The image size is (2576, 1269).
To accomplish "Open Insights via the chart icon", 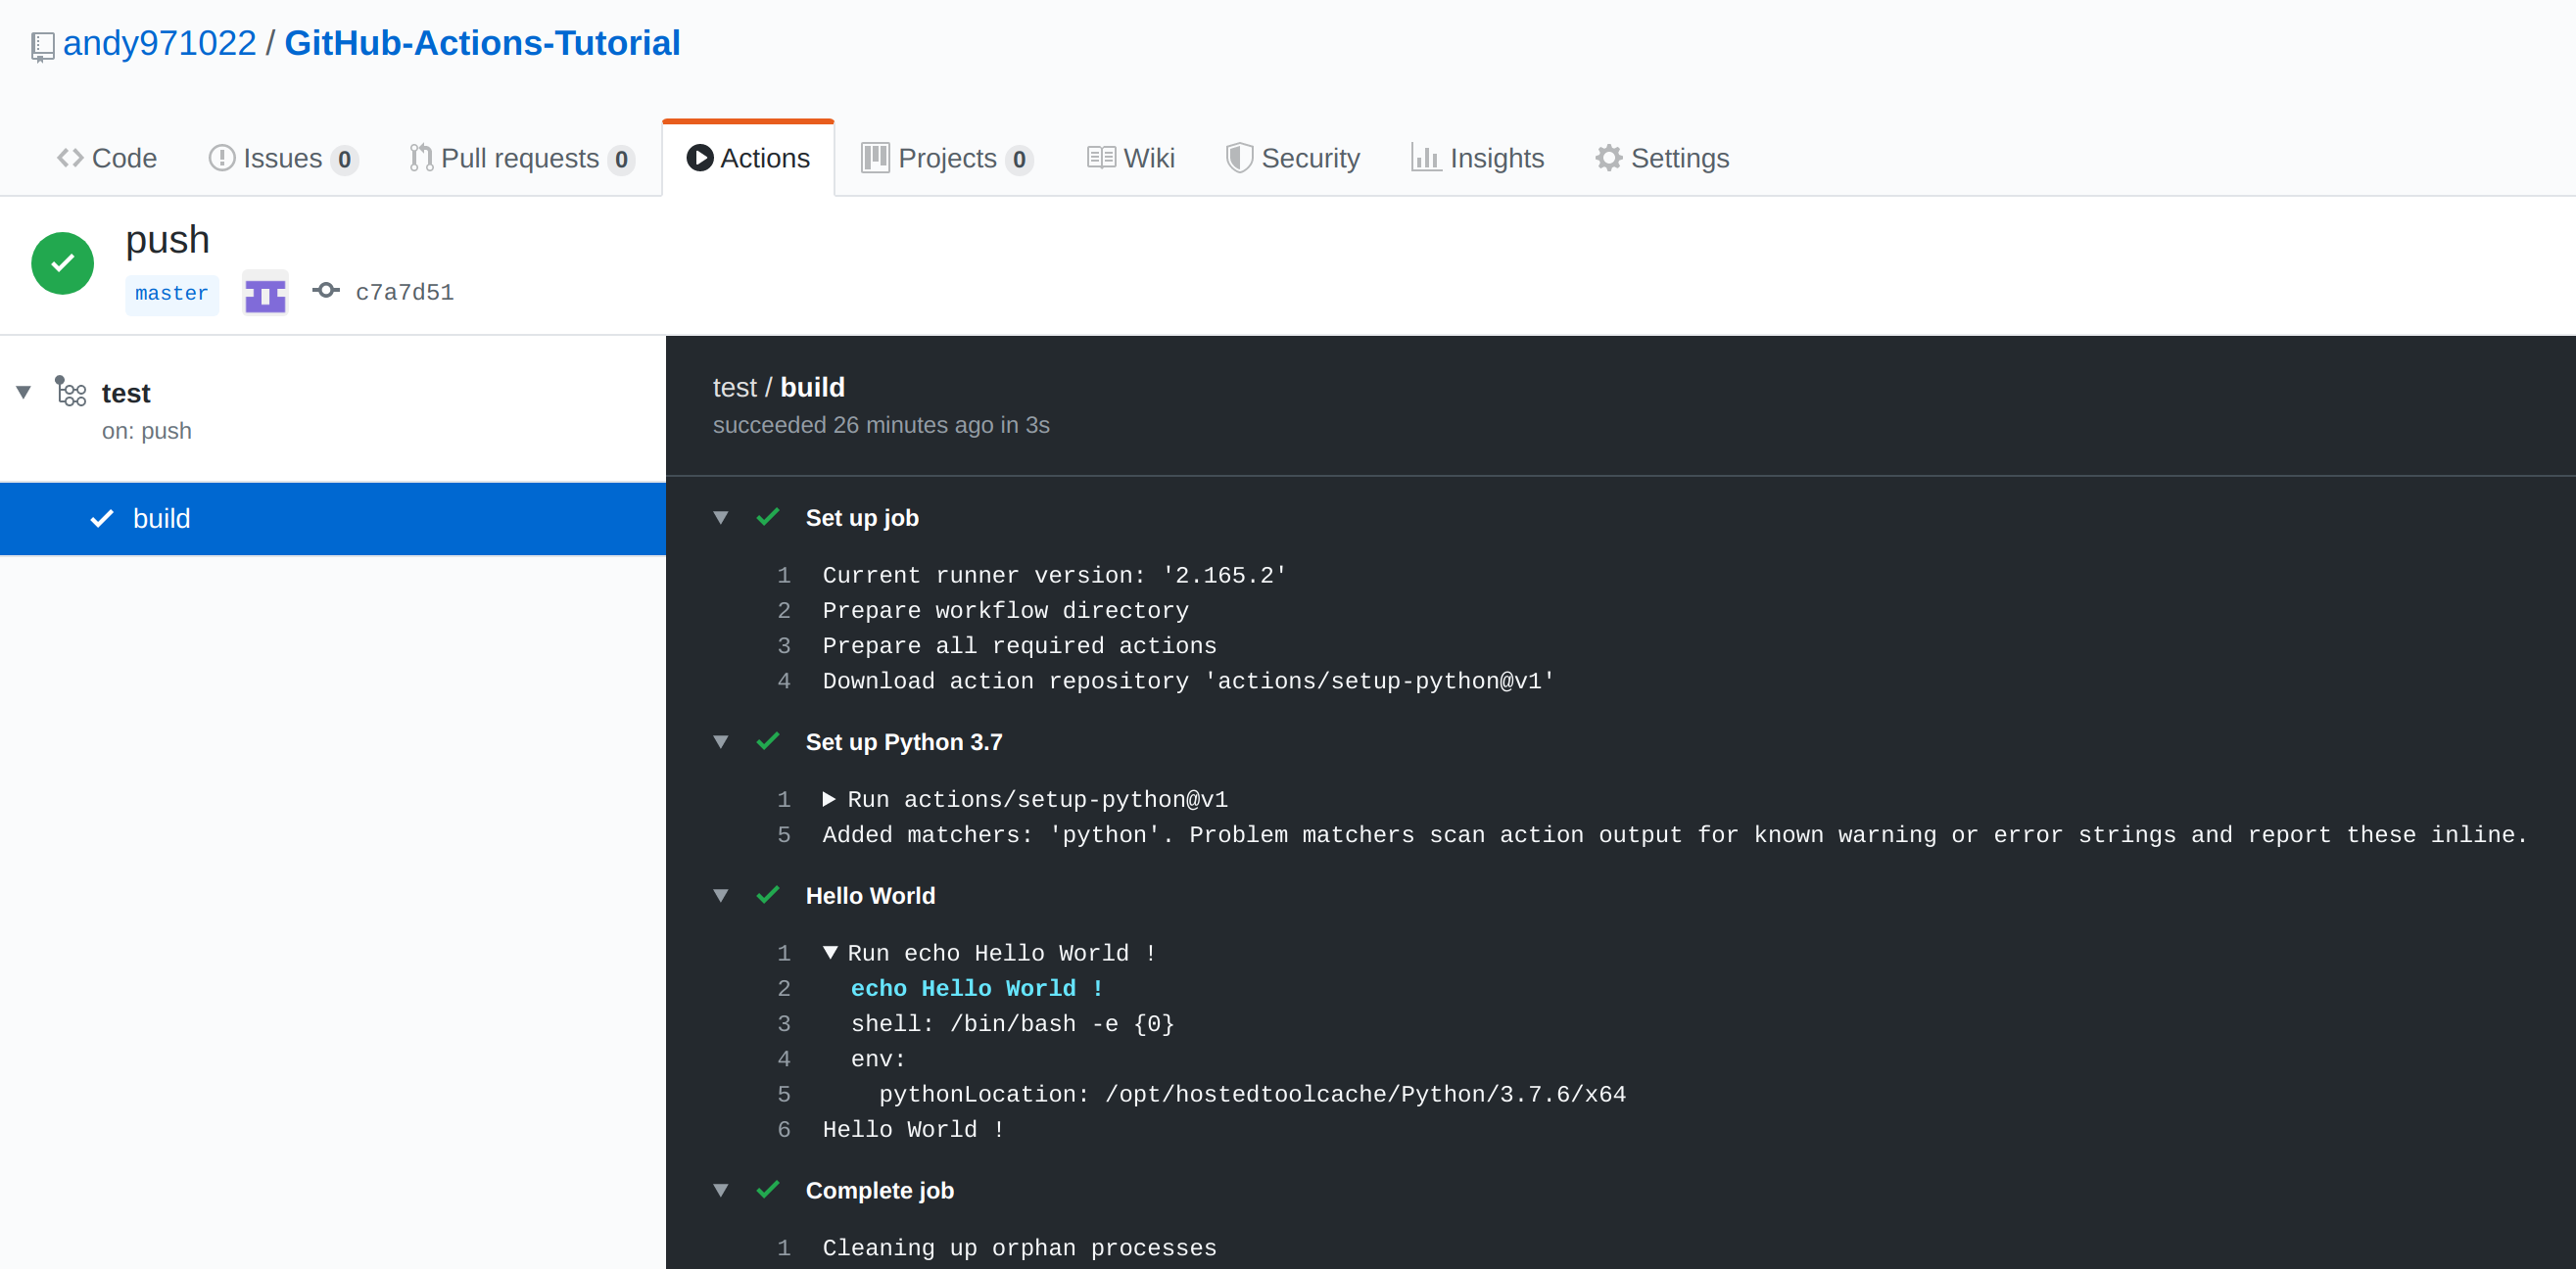I will [1426, 157].
